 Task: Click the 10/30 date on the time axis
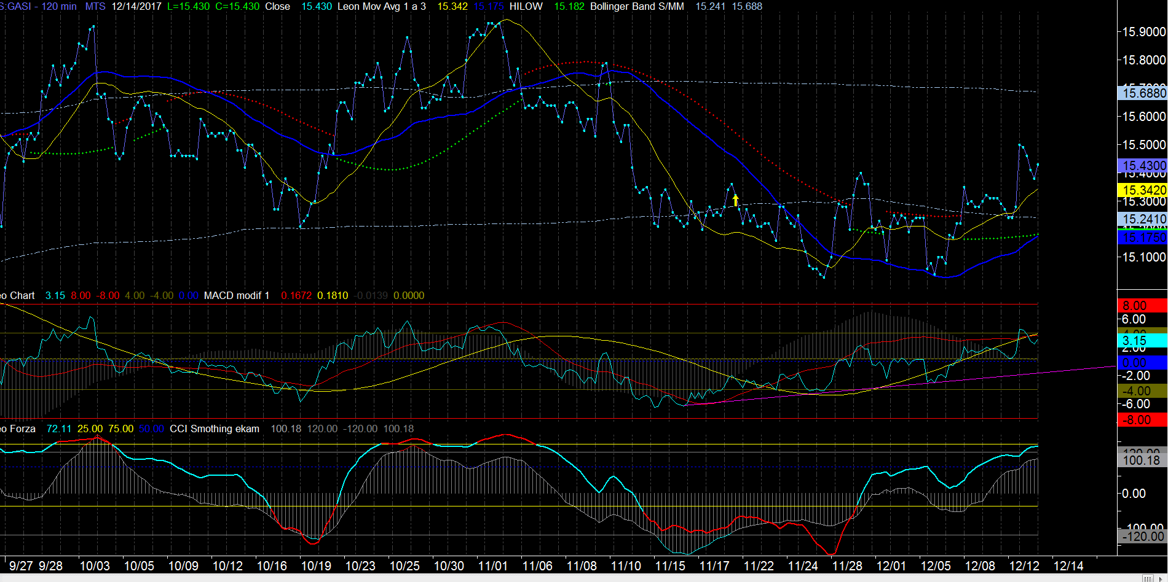449,566
